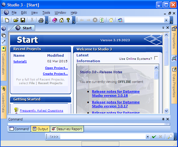Viewport: 178px width, 147px height.
Task: Open the Properties side panel
Action: 174,40
